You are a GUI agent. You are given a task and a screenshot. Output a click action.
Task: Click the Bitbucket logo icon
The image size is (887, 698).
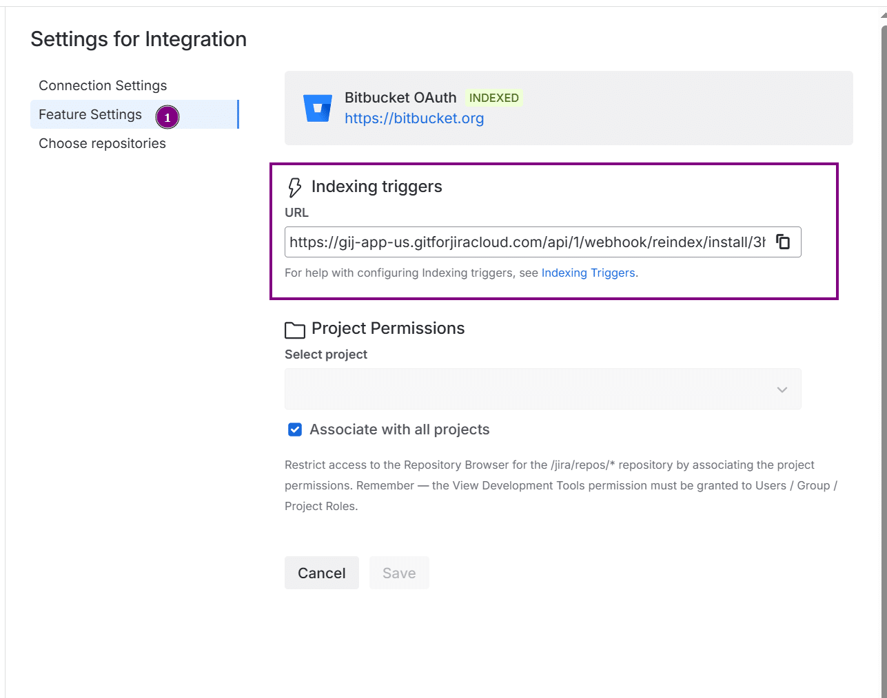tap(318, 108)
